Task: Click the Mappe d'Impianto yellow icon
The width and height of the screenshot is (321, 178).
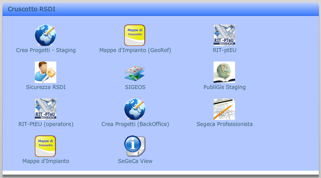Action: click(46, 146)
